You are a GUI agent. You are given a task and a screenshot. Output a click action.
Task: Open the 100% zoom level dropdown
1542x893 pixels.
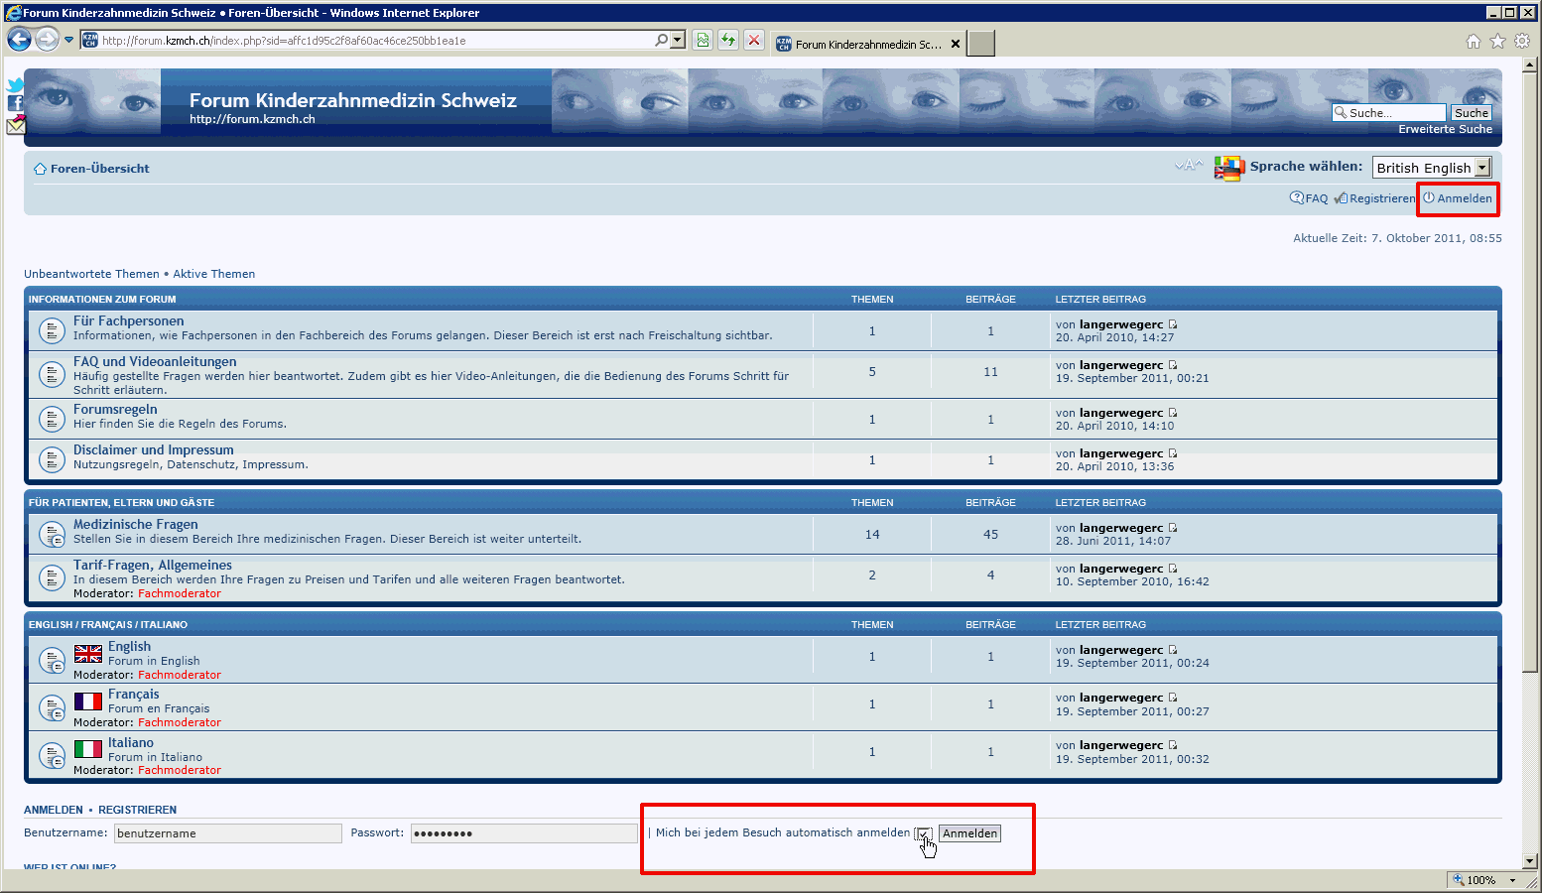[1512, 880]
